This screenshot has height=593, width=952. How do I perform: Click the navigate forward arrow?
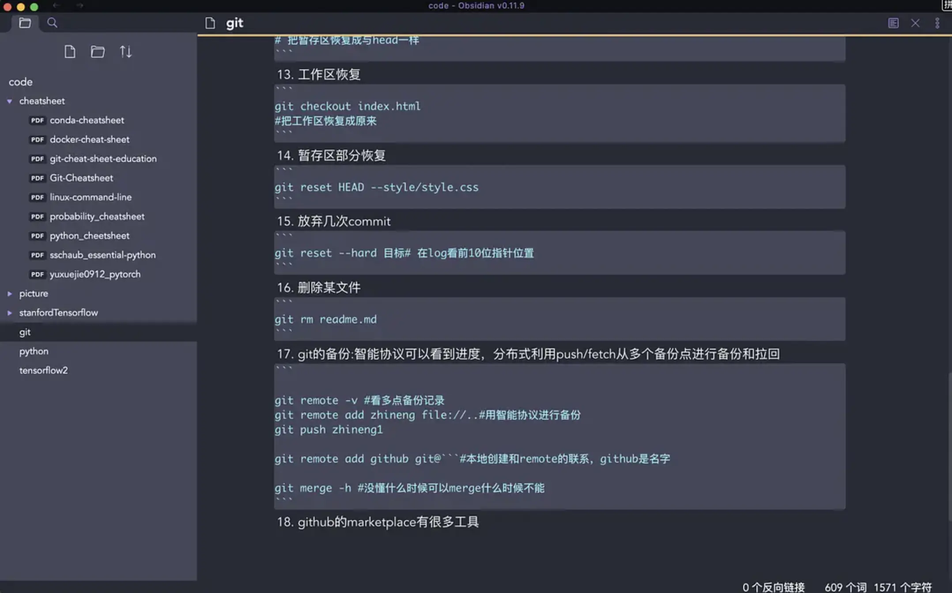click(79, 6)
